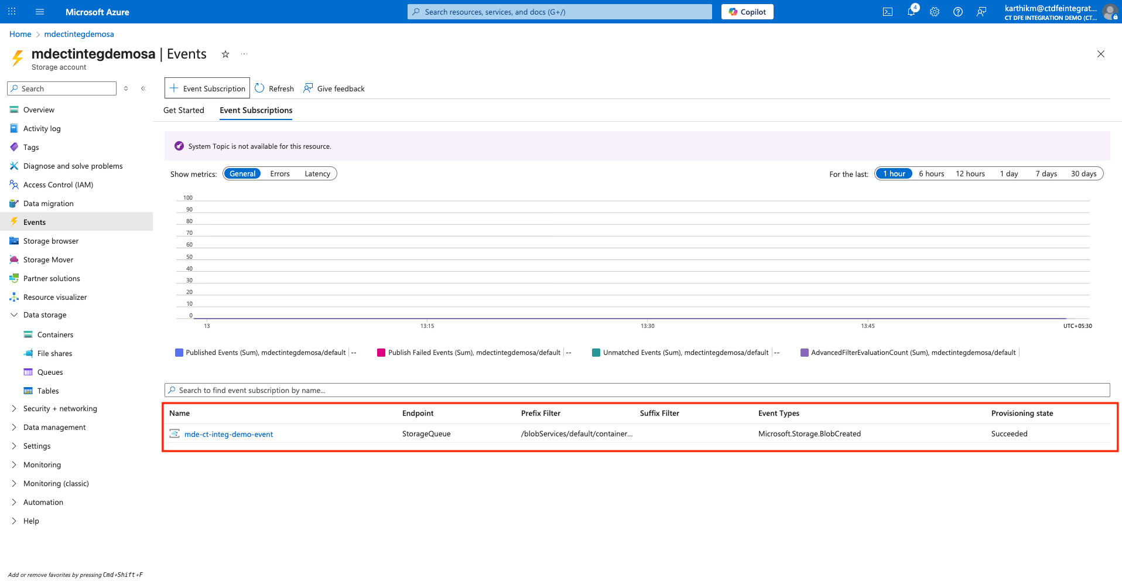
Task: Click the Published Events legend color swatch
Action: point(179,353)
